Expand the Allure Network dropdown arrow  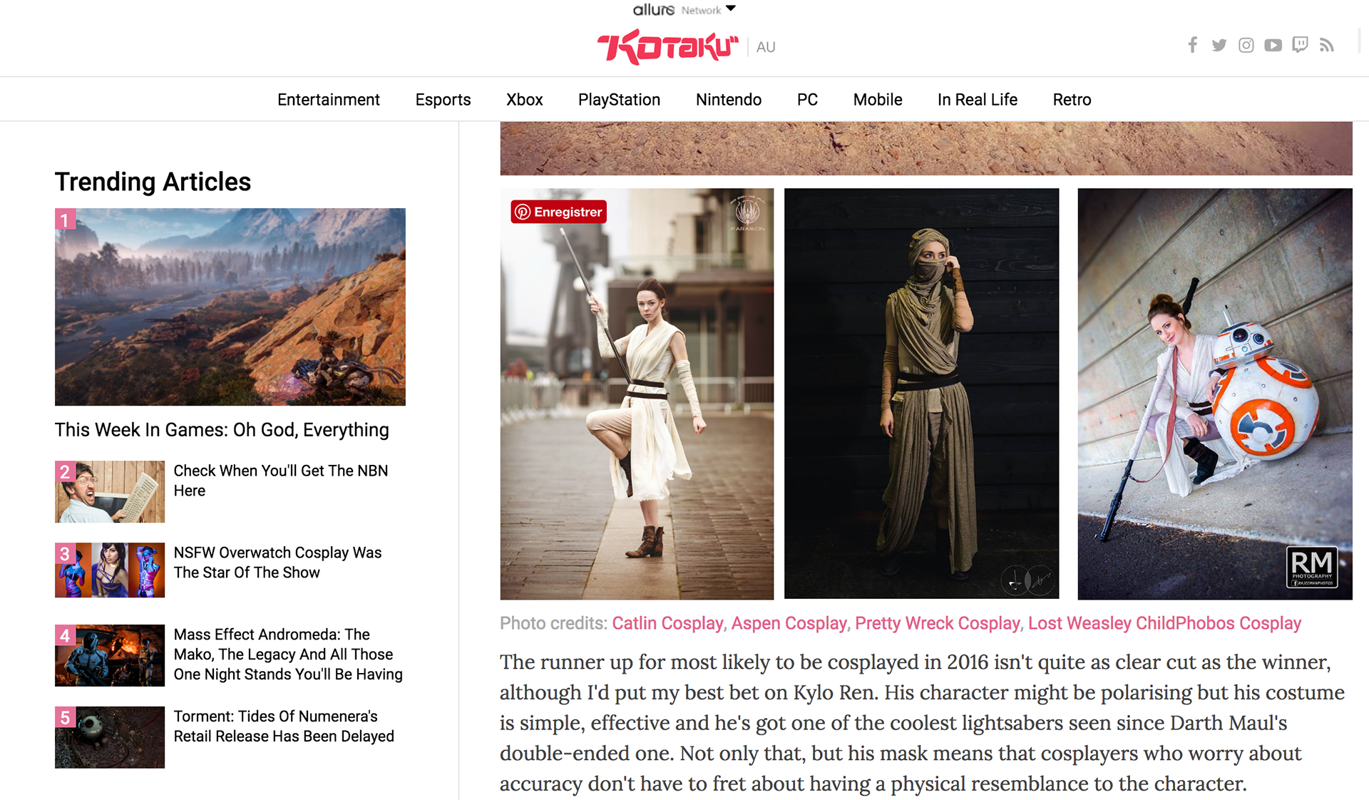(x=731, y=9)
